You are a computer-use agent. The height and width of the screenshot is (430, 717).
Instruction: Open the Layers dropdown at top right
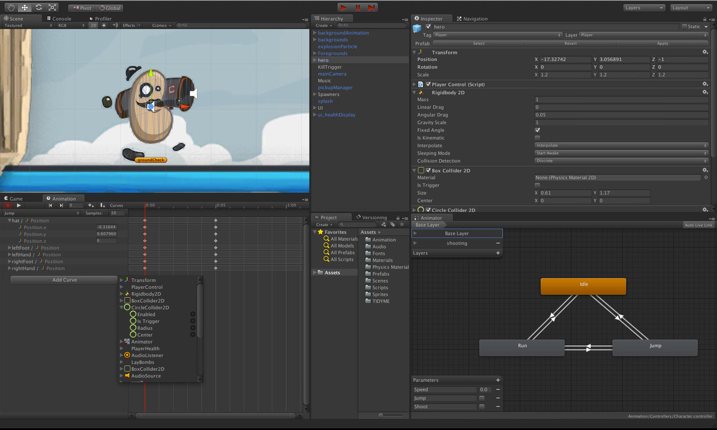pyautogui.click(x=644, y=8)
